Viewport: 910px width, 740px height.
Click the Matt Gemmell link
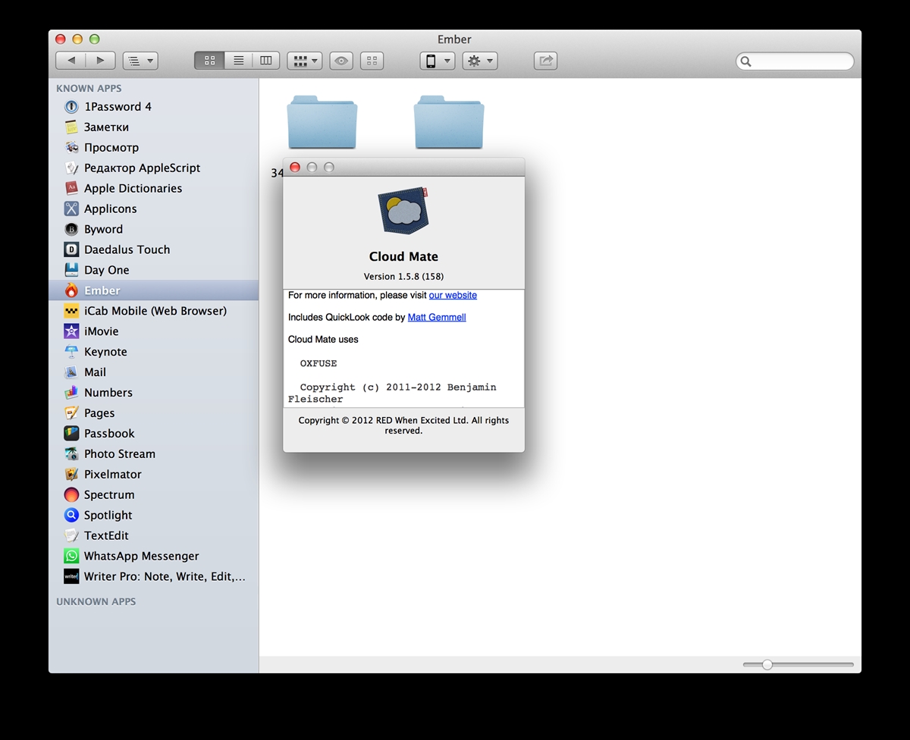pyautogui.click(x=437, y=317)
